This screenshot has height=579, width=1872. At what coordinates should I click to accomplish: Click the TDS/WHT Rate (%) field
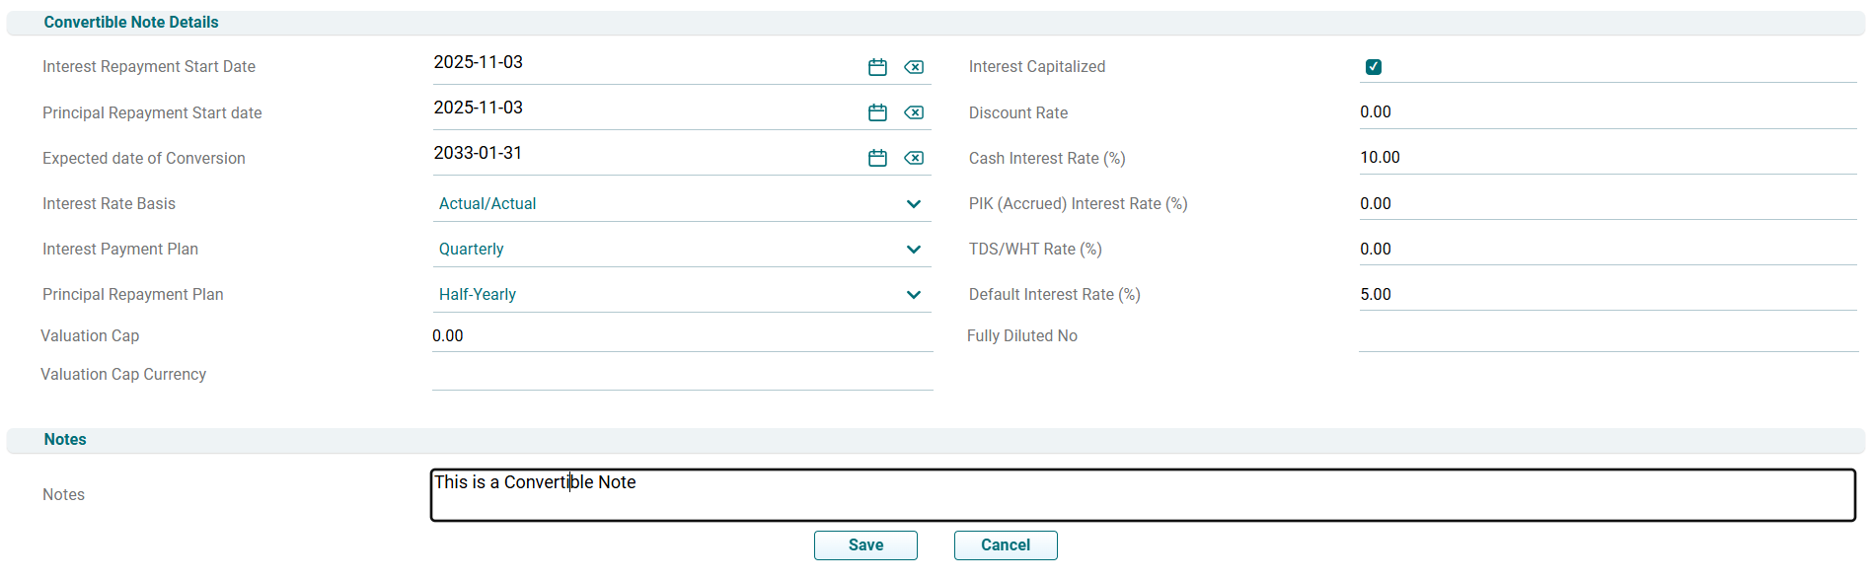(1607, 250)
